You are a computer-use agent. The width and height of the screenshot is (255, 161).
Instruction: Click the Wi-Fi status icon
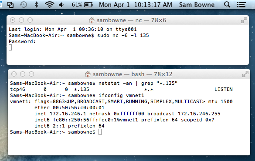pyautogui.click(x=50, y=4)
